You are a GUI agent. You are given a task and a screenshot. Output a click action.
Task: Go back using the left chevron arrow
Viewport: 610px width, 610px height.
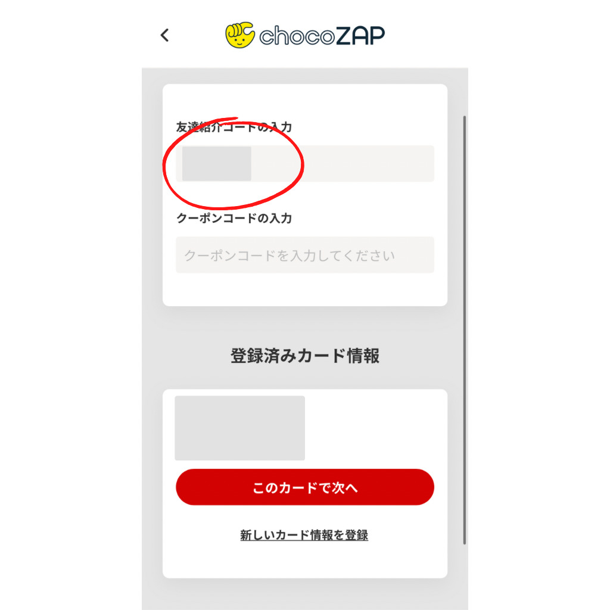[x=165, y=35]
